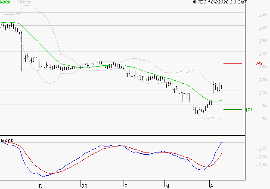Click the MA20 legend label
270x189 pixels.
click(4, 2)
